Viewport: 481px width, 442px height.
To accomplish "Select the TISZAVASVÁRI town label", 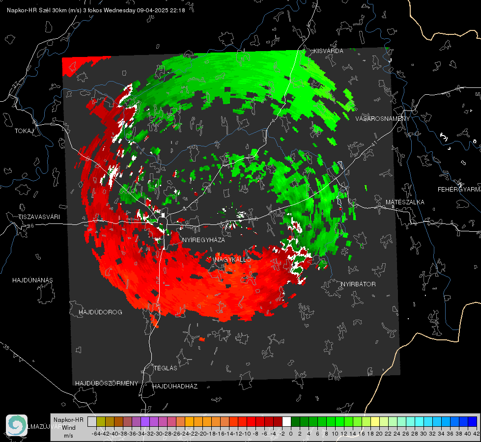I will coord(39,217).
